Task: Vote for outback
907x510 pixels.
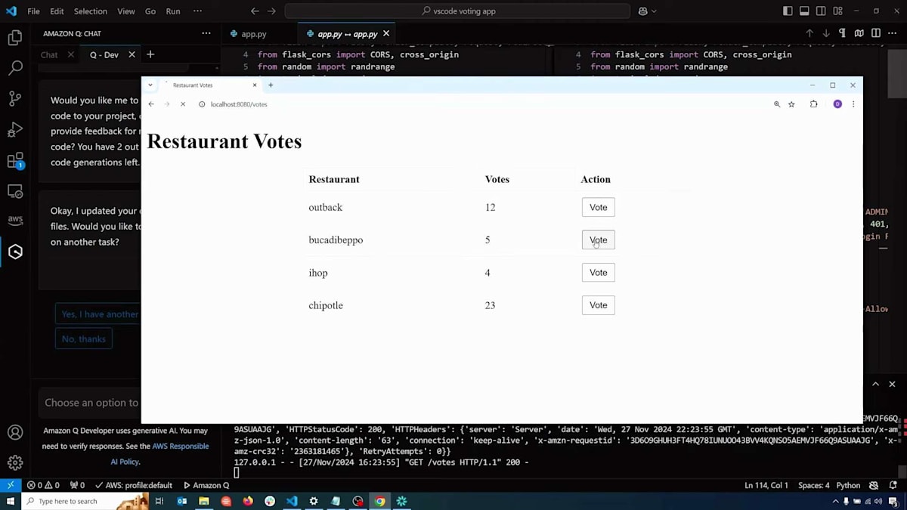Action: (x=598, y=207)
